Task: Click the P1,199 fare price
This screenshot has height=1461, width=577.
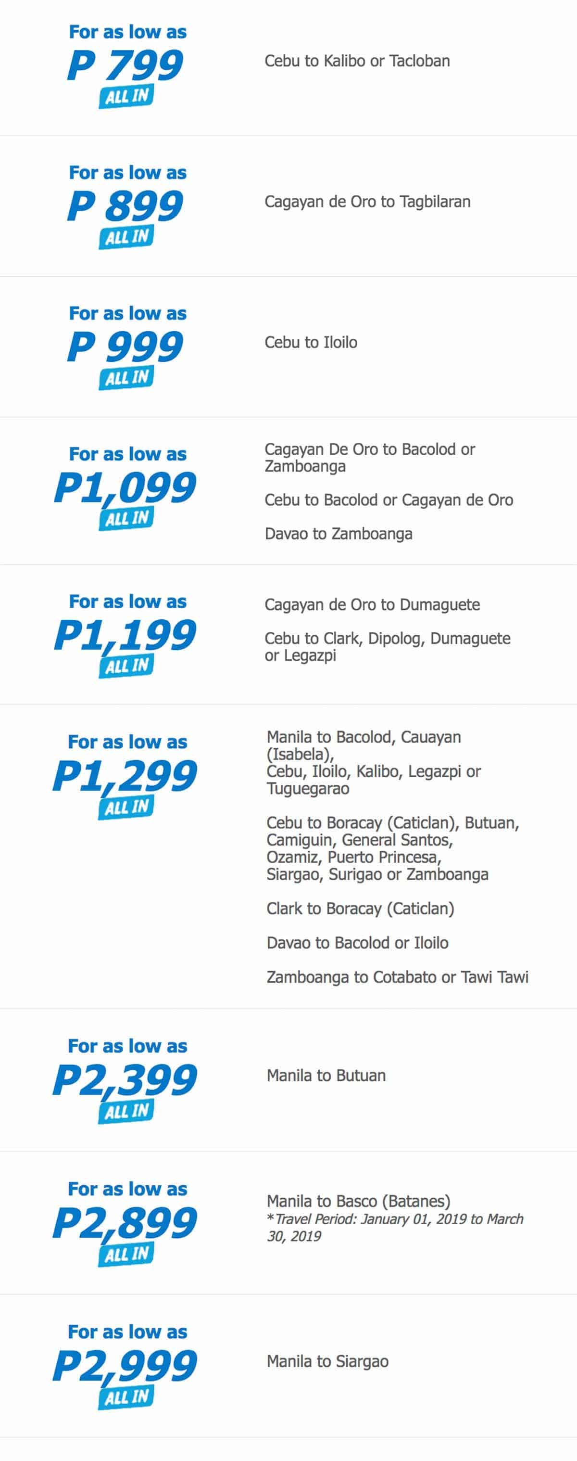Action: (125, 635)
